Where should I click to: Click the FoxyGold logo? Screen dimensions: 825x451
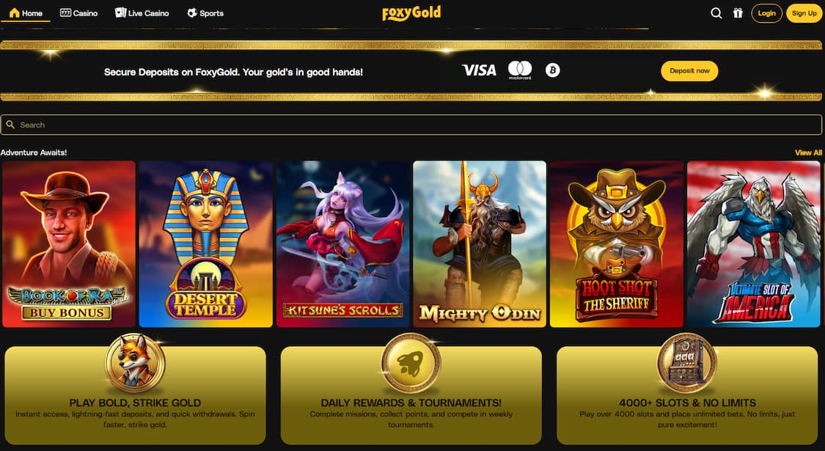pos(411,12)
